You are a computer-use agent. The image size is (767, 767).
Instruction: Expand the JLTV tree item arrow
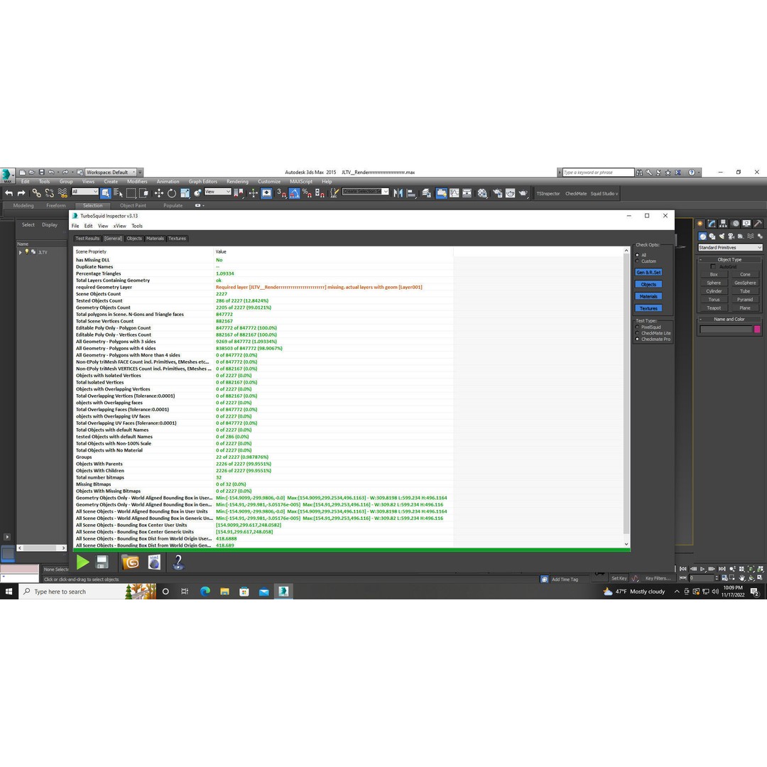20,252
